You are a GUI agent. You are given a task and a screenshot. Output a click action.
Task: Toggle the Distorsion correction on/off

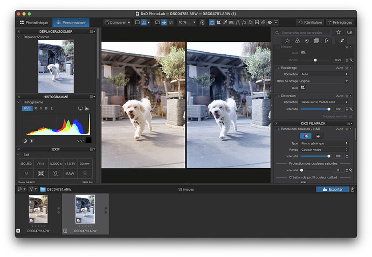(278, 96)
